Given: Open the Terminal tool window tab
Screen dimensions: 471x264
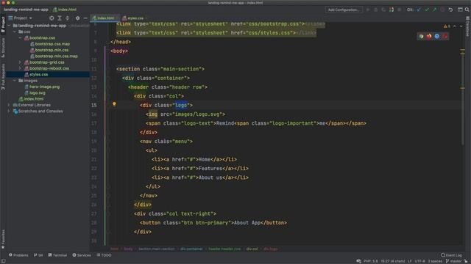Looking at the screenshot, I should tap(57, 255).
